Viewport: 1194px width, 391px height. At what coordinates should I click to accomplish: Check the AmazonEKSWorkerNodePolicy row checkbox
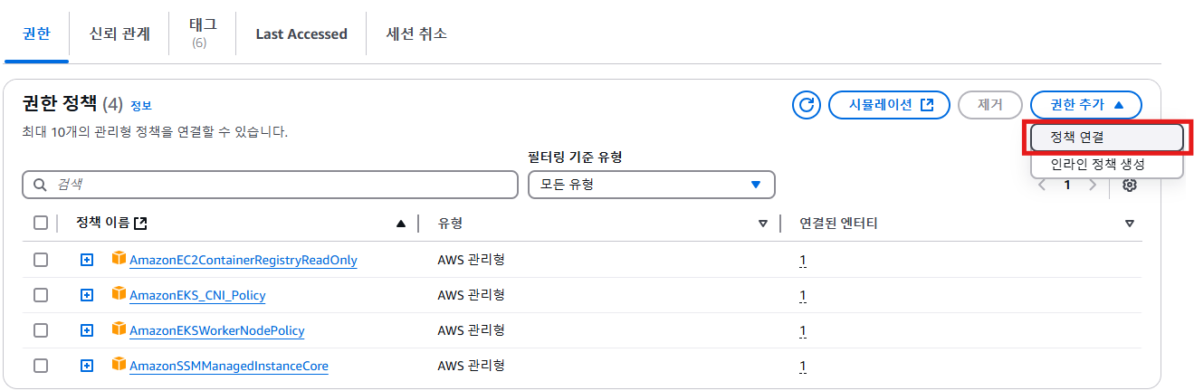[41, 330]
